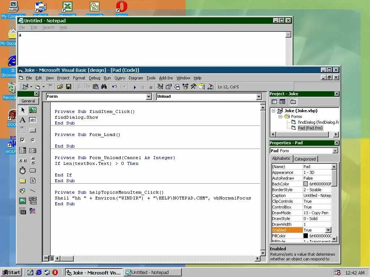Viewport: 370px width, 277px height.
Task: Switch to Procedure View button
Action: click(x=46, y=258)
